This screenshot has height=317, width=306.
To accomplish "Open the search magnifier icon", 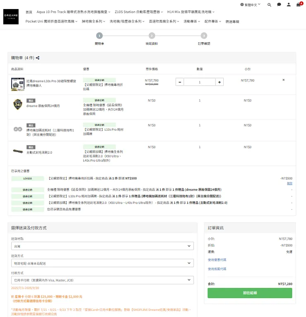I will click(269, 5).
